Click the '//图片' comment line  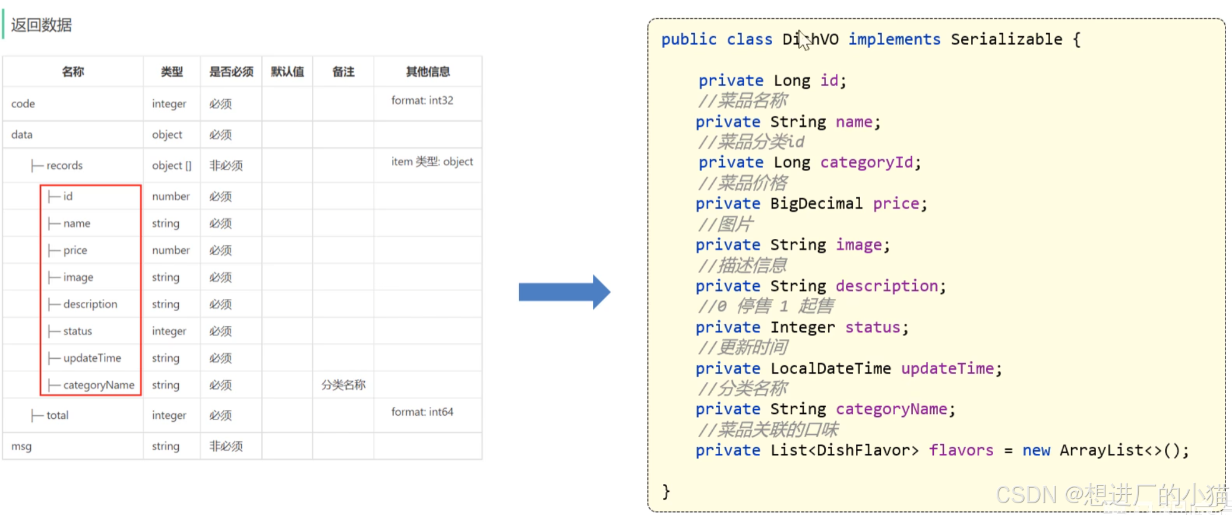pos(726,224)
